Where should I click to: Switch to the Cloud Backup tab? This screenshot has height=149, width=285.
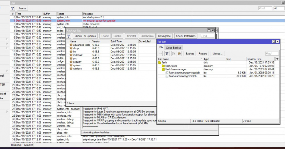coord(174,48)
